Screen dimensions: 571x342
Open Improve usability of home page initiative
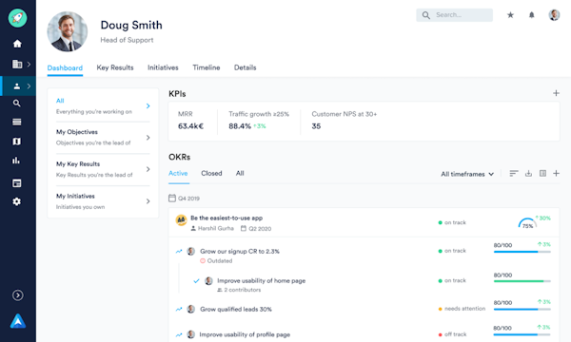tap(261, 280)
